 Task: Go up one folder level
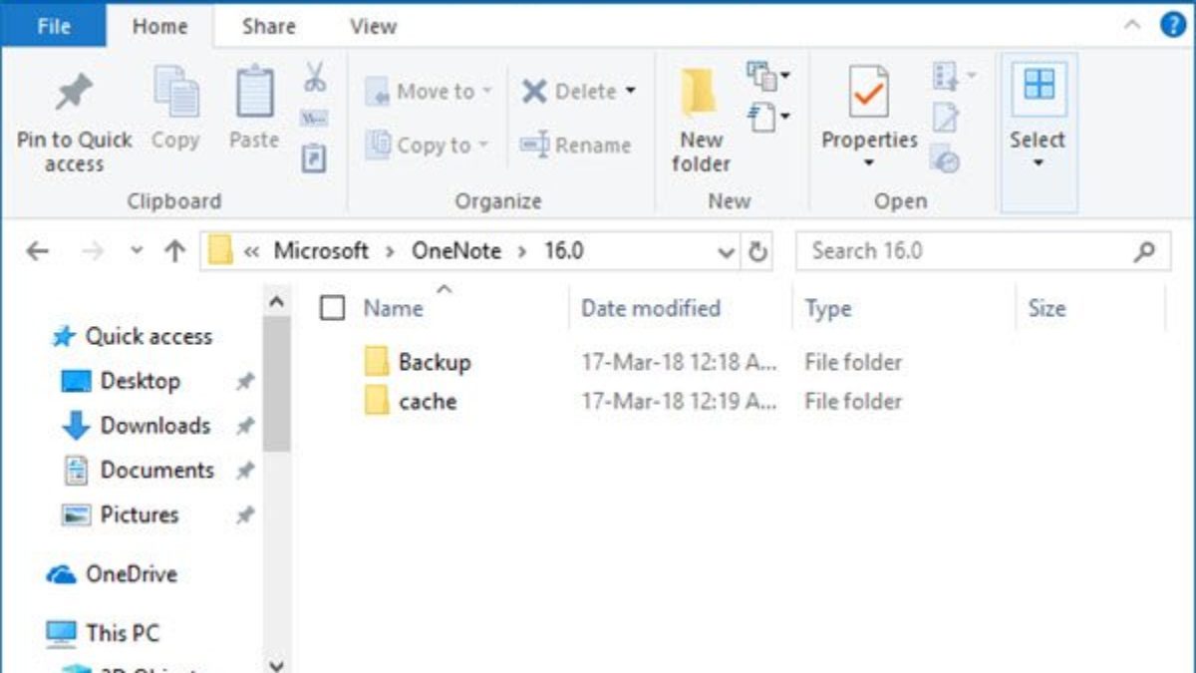click(x=175, y=252)
